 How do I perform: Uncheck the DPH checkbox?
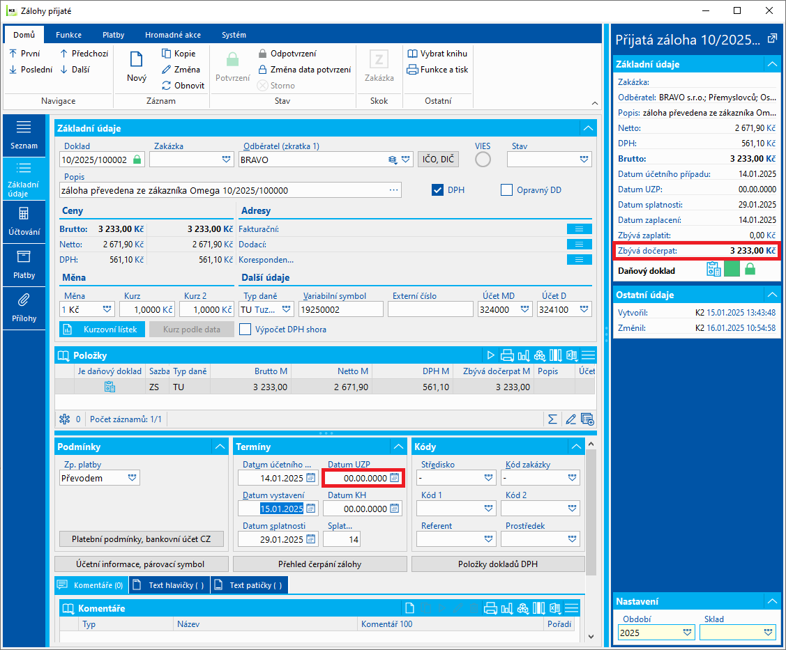(x=438, y=190)
